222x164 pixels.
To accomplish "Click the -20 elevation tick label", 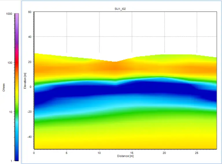I will pos(29,112).
